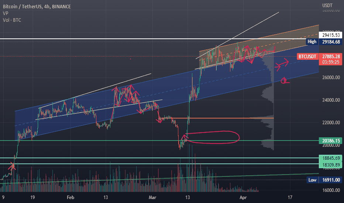Click the Bitcoin / TetherUS chart title
Screen dimensions: 344x203
coord(37,7)
